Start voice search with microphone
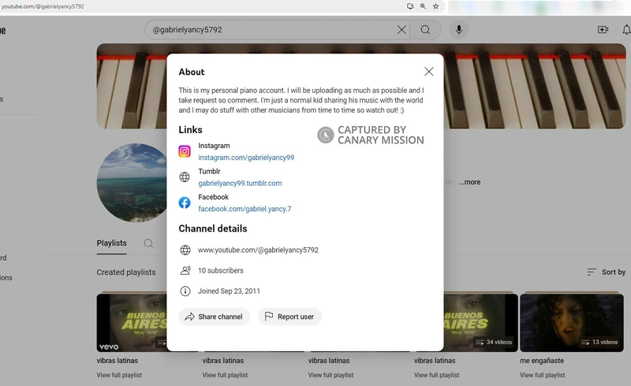Screen dimensions: 631x386 (x=458, y=30)
